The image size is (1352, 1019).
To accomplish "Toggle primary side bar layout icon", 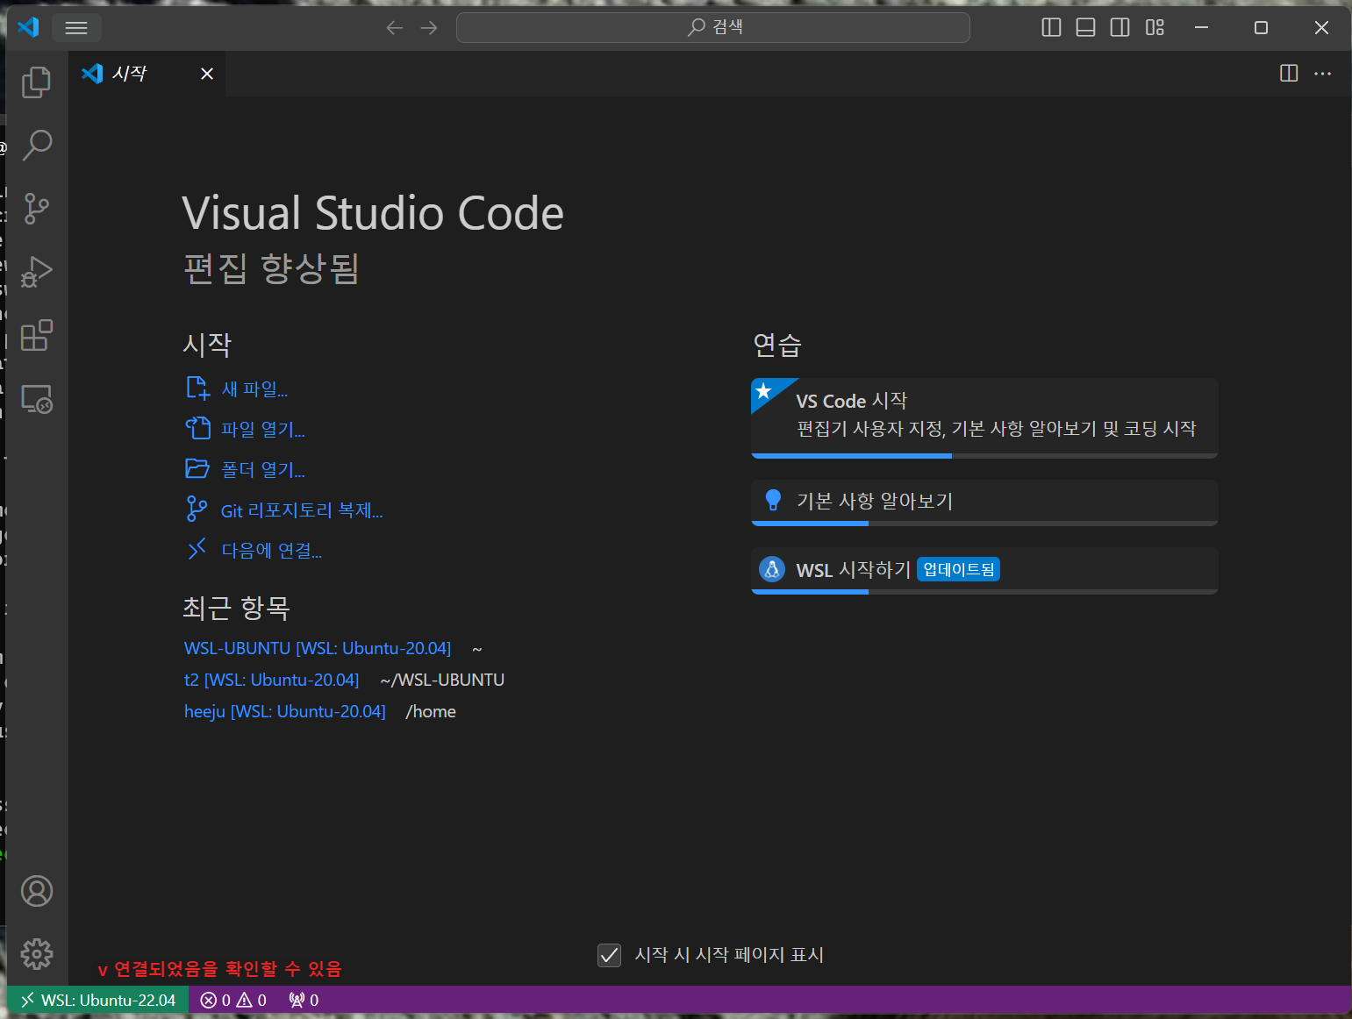I will pyautogui.click(x=1051, y=28).
